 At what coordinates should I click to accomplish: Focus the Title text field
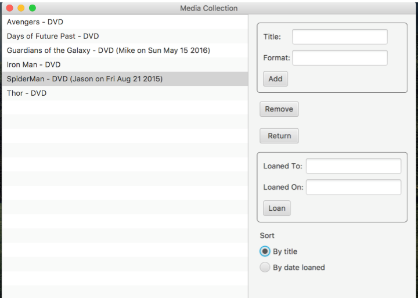pos(340,37)
